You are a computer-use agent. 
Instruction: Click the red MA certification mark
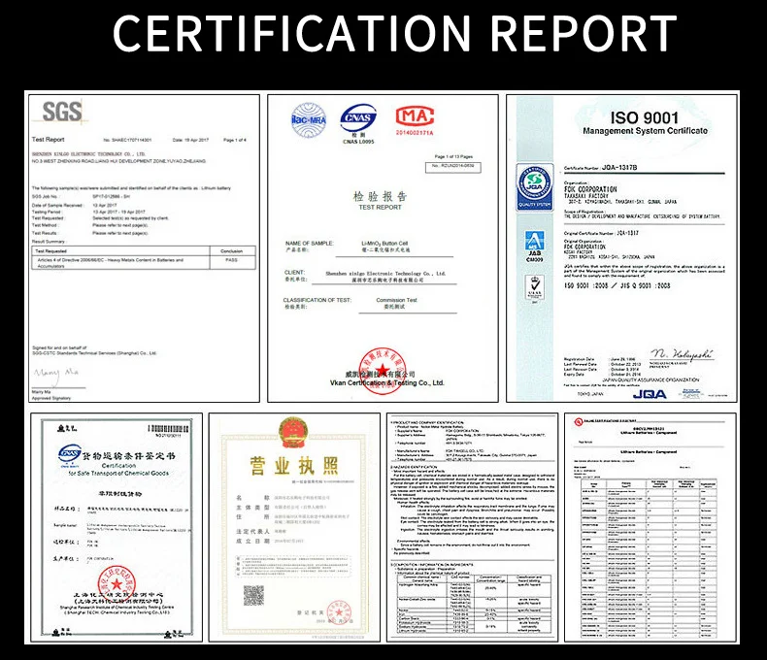(415, 117)
